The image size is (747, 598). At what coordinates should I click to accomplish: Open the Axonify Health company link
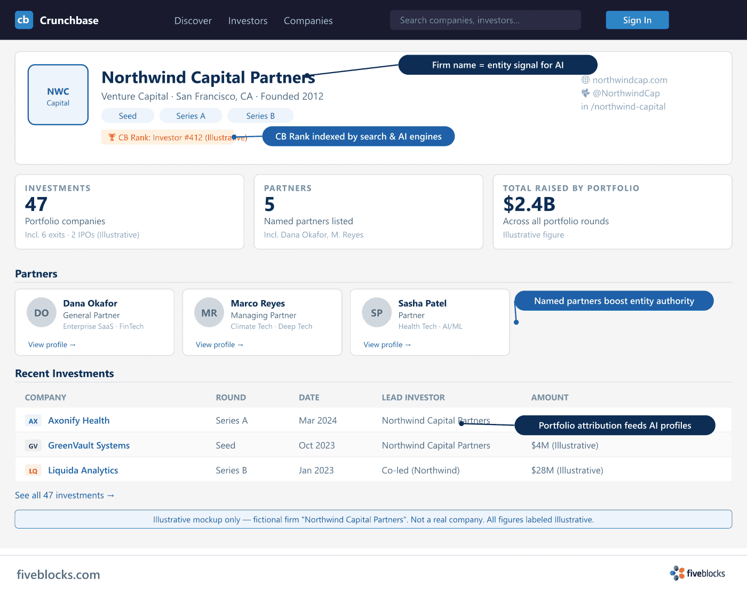pos(79,421)
